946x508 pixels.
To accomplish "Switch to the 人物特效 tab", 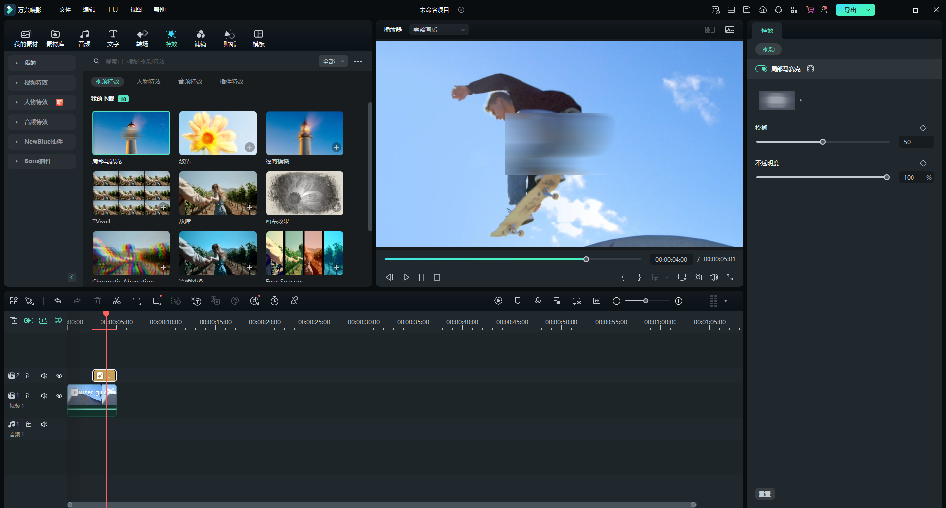I will click(149, 82).
